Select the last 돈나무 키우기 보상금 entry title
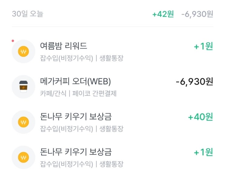Screen dimensions: 225x178 [76, 152]
